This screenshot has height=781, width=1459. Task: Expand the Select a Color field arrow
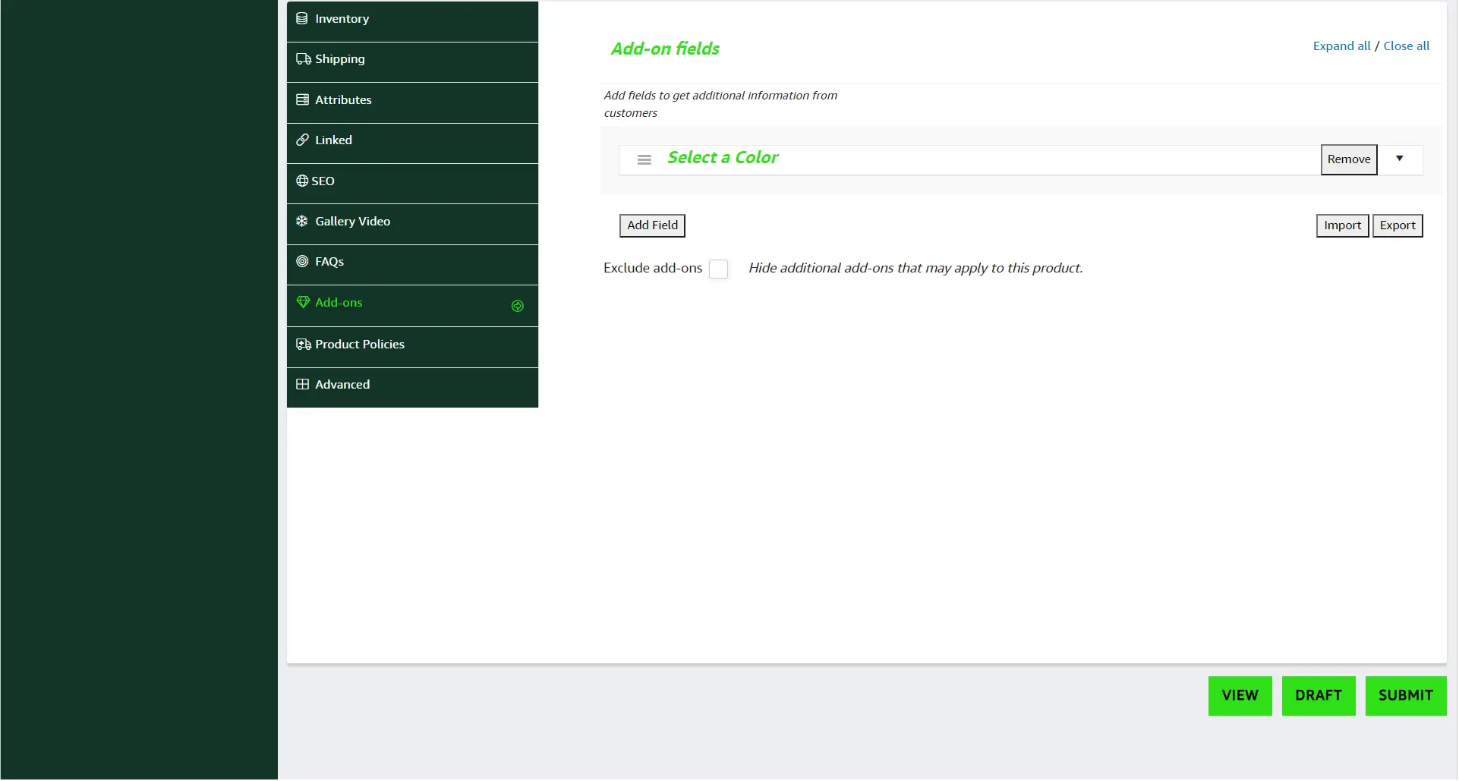pos(1400,159)
